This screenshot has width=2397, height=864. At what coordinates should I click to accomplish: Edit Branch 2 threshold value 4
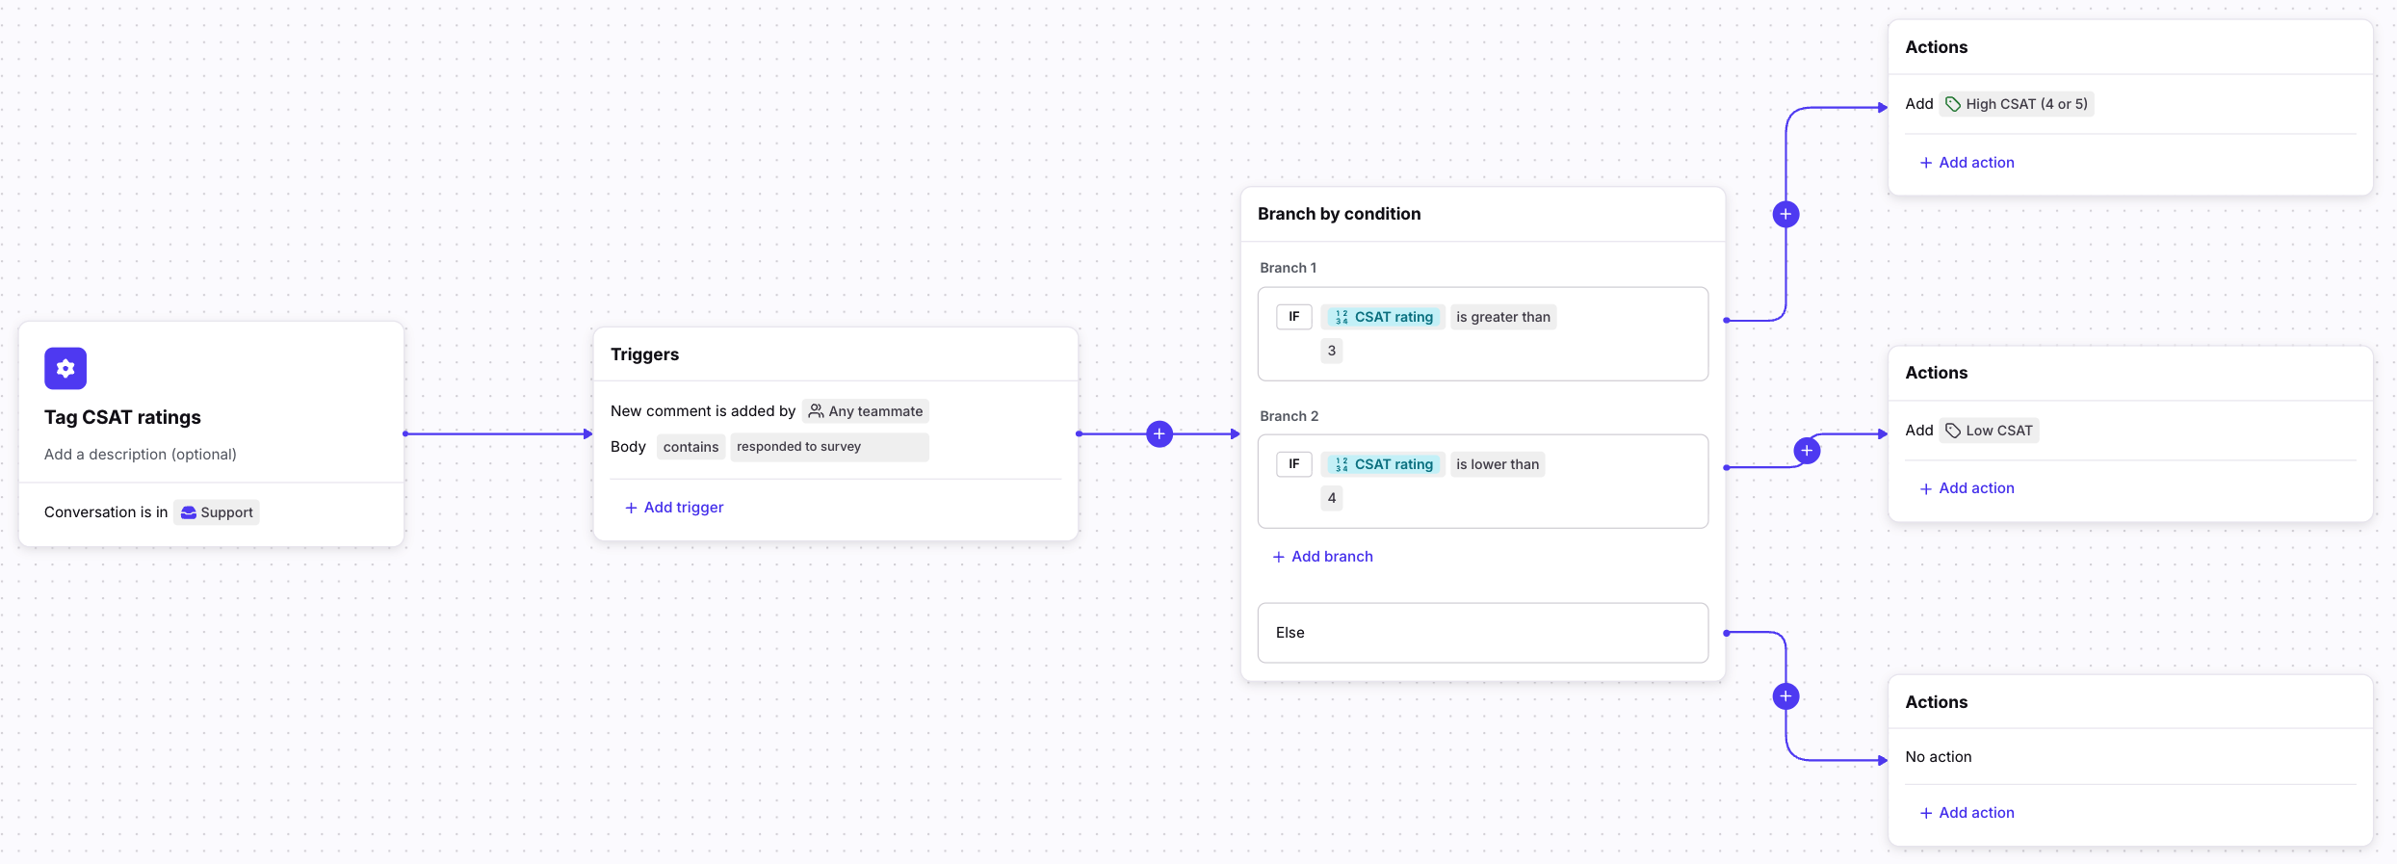[x=1332, y=498]
